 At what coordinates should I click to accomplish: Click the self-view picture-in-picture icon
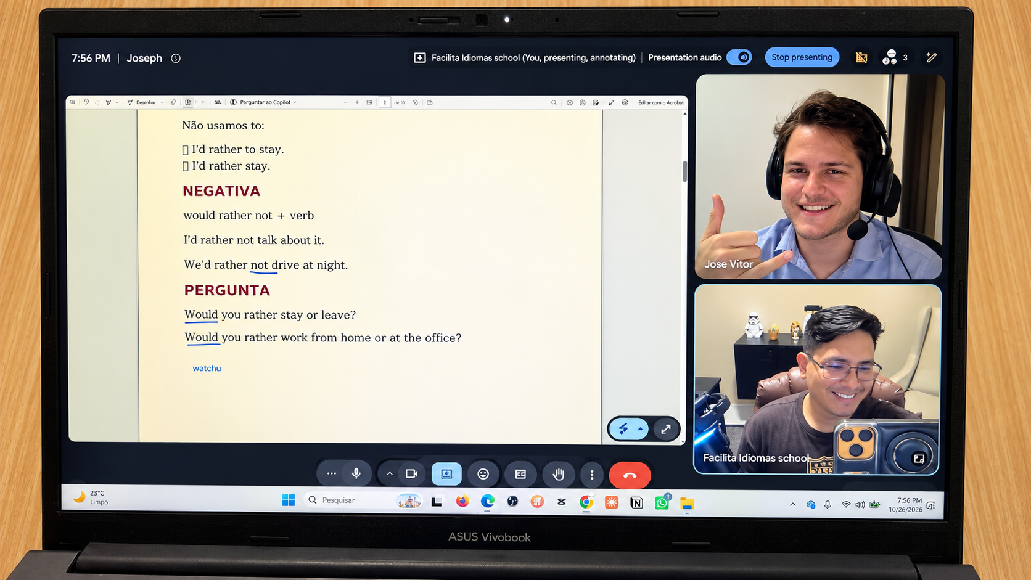(919, 459)
